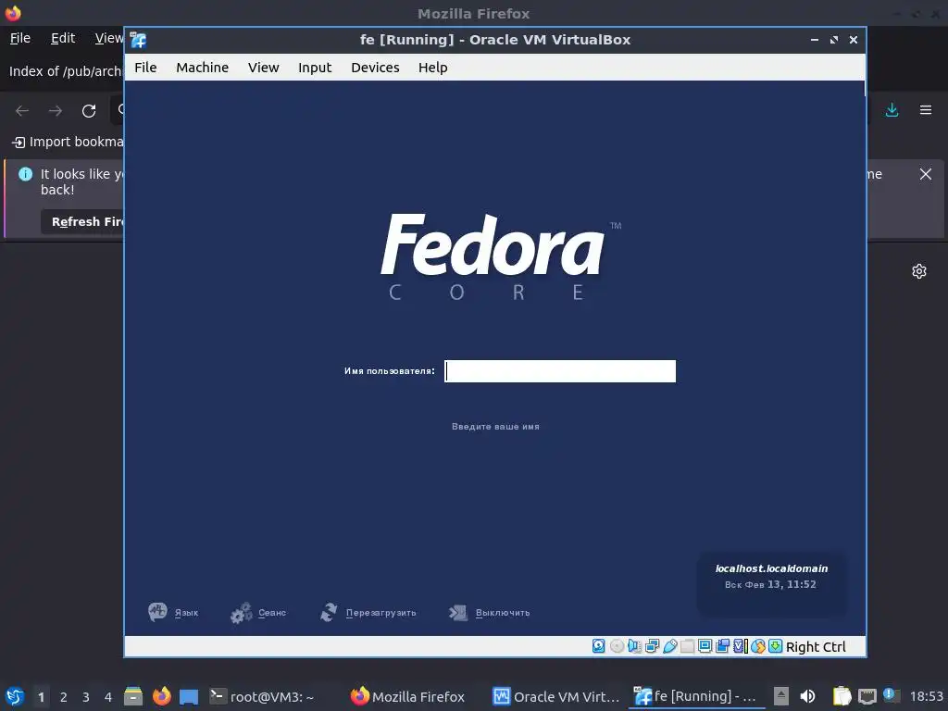Click the update notifier icon in system tray

(892, 695)
